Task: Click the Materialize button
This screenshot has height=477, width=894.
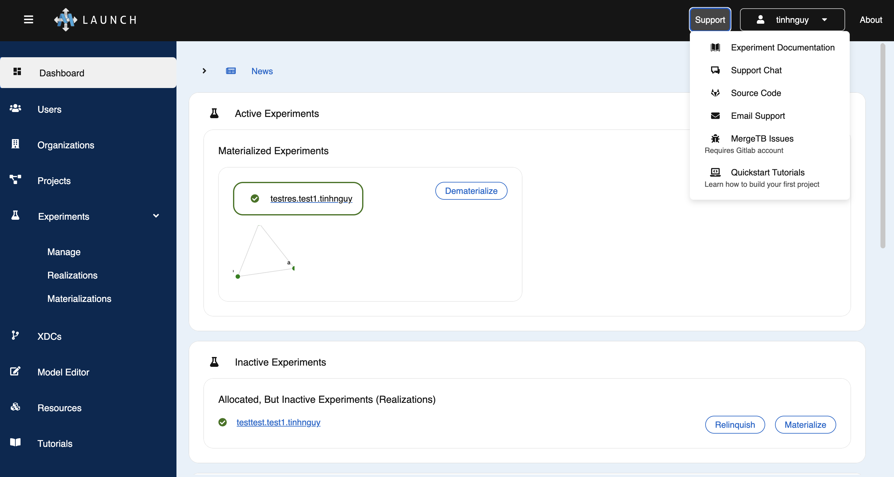Action: tap(805, 425)
